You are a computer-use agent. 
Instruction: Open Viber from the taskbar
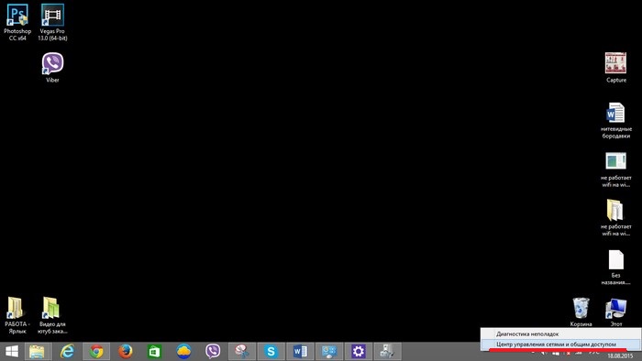coord(213,351)
